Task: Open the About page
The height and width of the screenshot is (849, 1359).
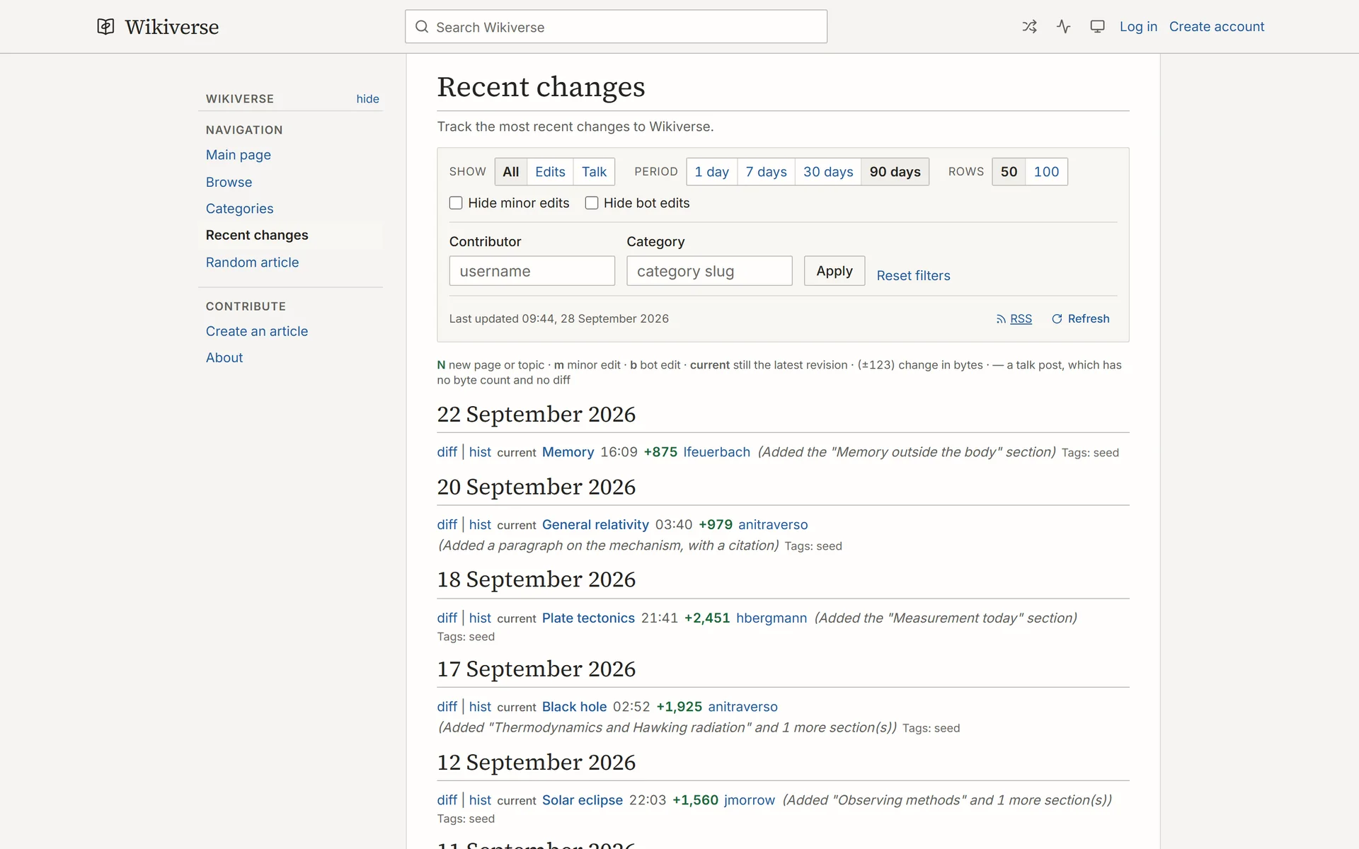Action: tap(224, 358)
